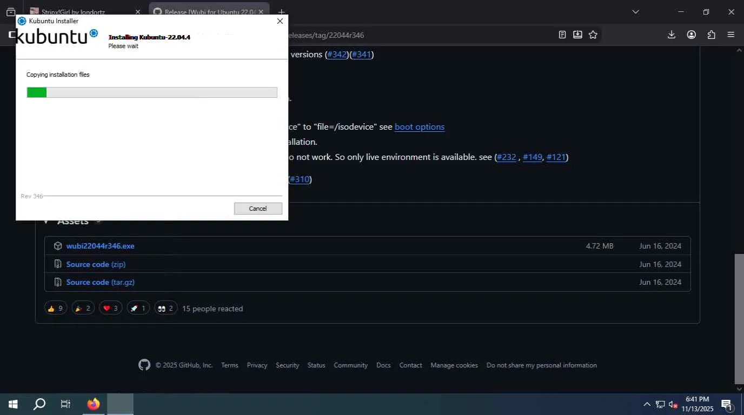Image resolution: width=744 pixels, height=415 pixels.
Task: Click the GitHub logo in the footer
Action: click(144, 365)
